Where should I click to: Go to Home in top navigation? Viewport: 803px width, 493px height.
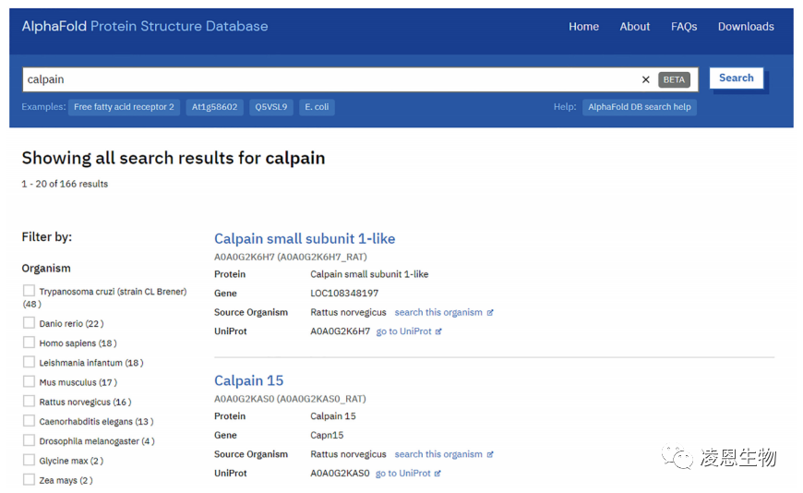(x=583, y=27)
